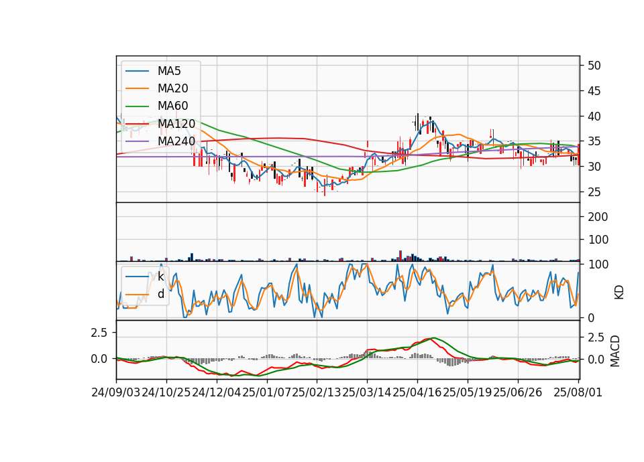Select the rotated MACD axis title
644x462 pixels.
coord(615,351)
